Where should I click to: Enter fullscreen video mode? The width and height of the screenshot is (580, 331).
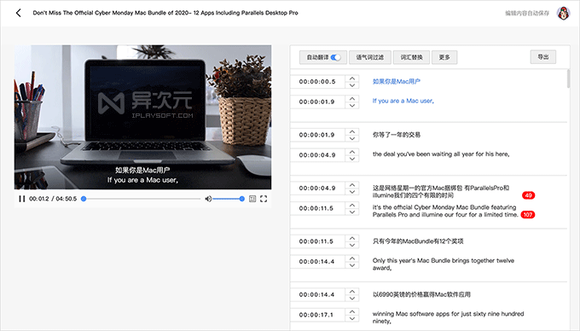tap(264, 199)
